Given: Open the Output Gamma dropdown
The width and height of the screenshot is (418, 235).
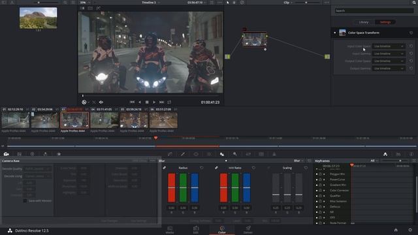Looking at the screenshot, I should point(389,69).
